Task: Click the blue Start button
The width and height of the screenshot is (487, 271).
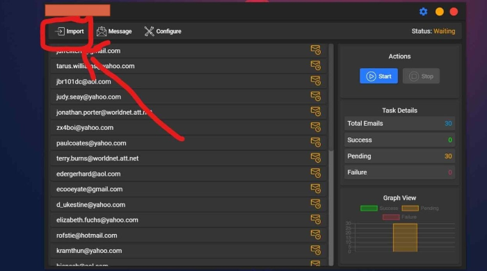Action: (378, 76)
